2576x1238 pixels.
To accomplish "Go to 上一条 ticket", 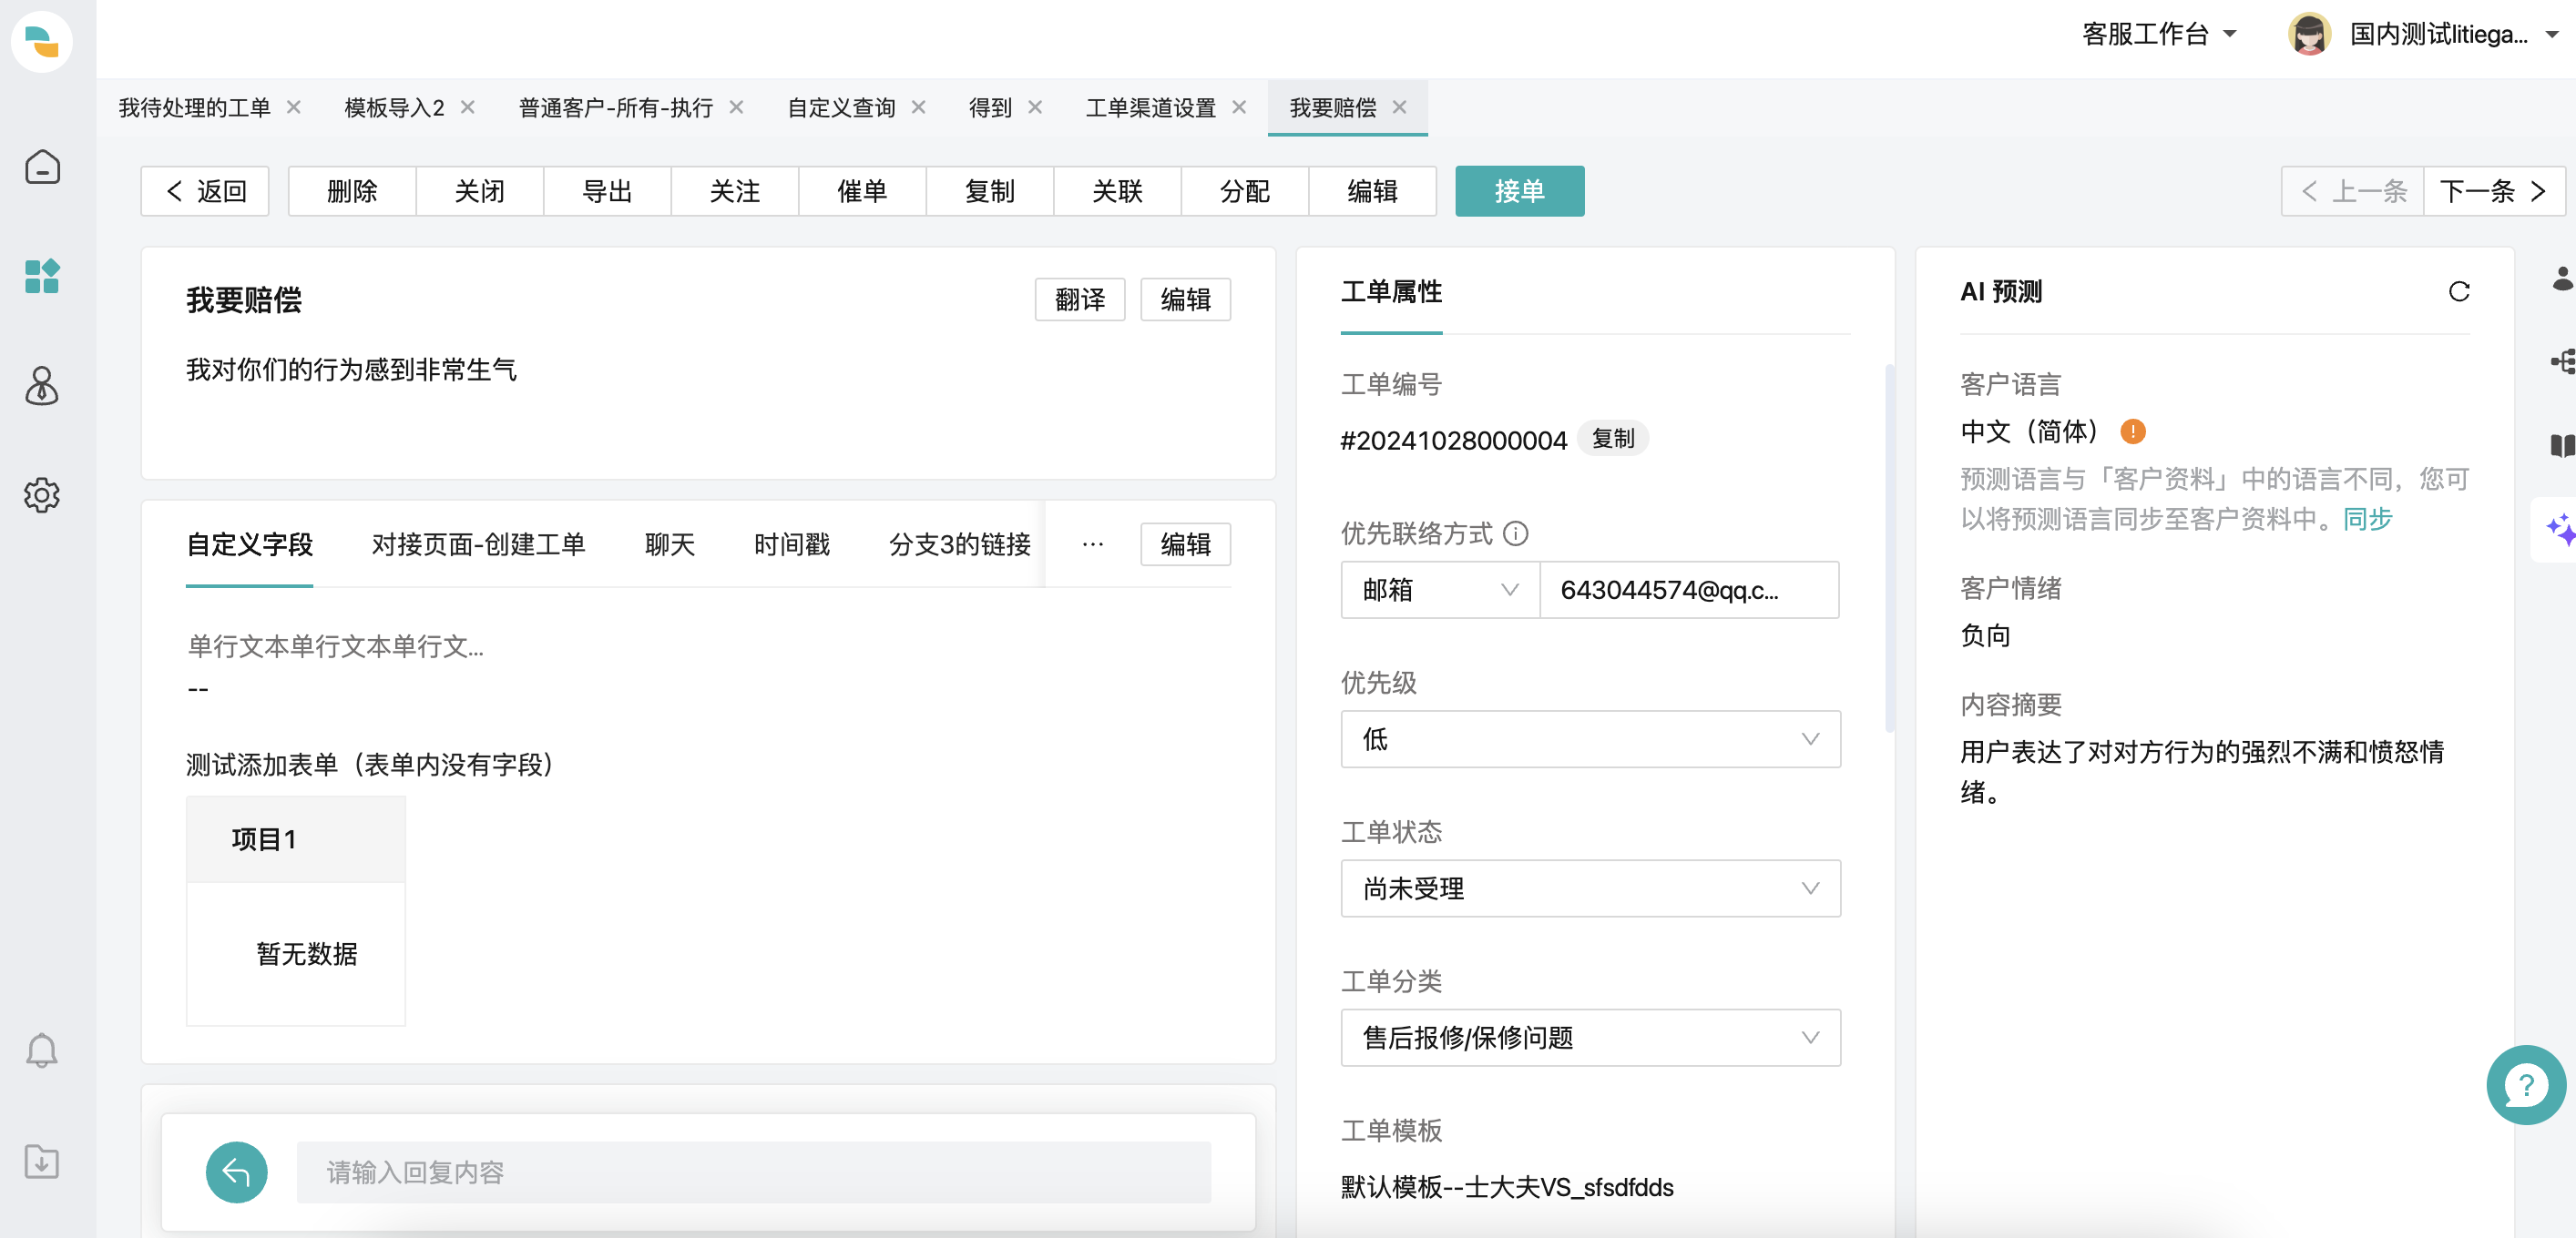I will [2353, 191].
